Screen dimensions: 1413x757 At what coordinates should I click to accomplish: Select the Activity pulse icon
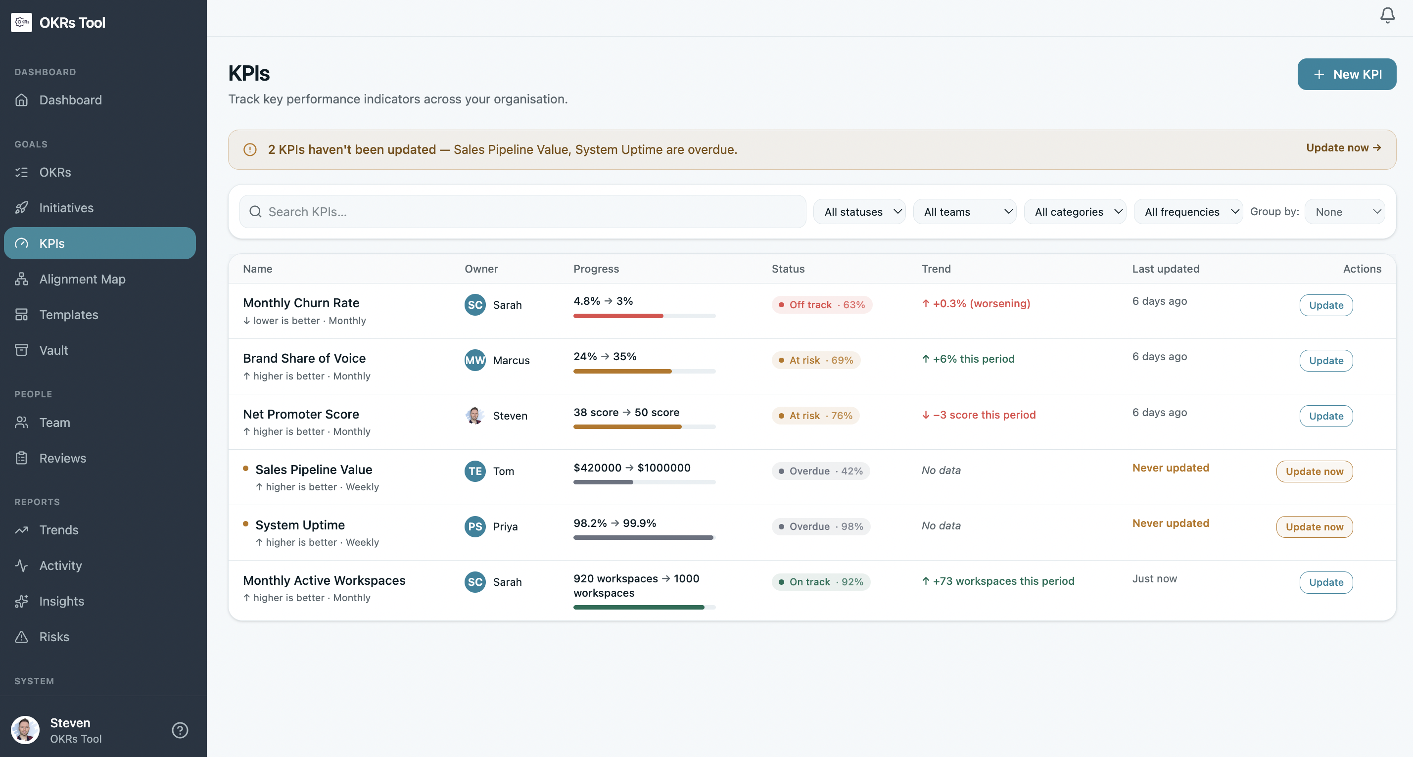click(x=21, y=566)
